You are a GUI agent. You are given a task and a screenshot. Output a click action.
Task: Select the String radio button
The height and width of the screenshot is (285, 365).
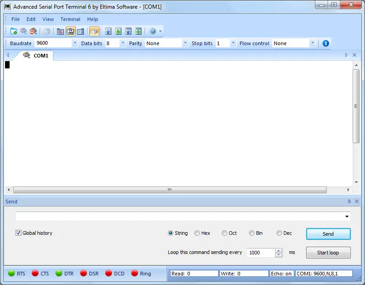(x=170, y=233)
